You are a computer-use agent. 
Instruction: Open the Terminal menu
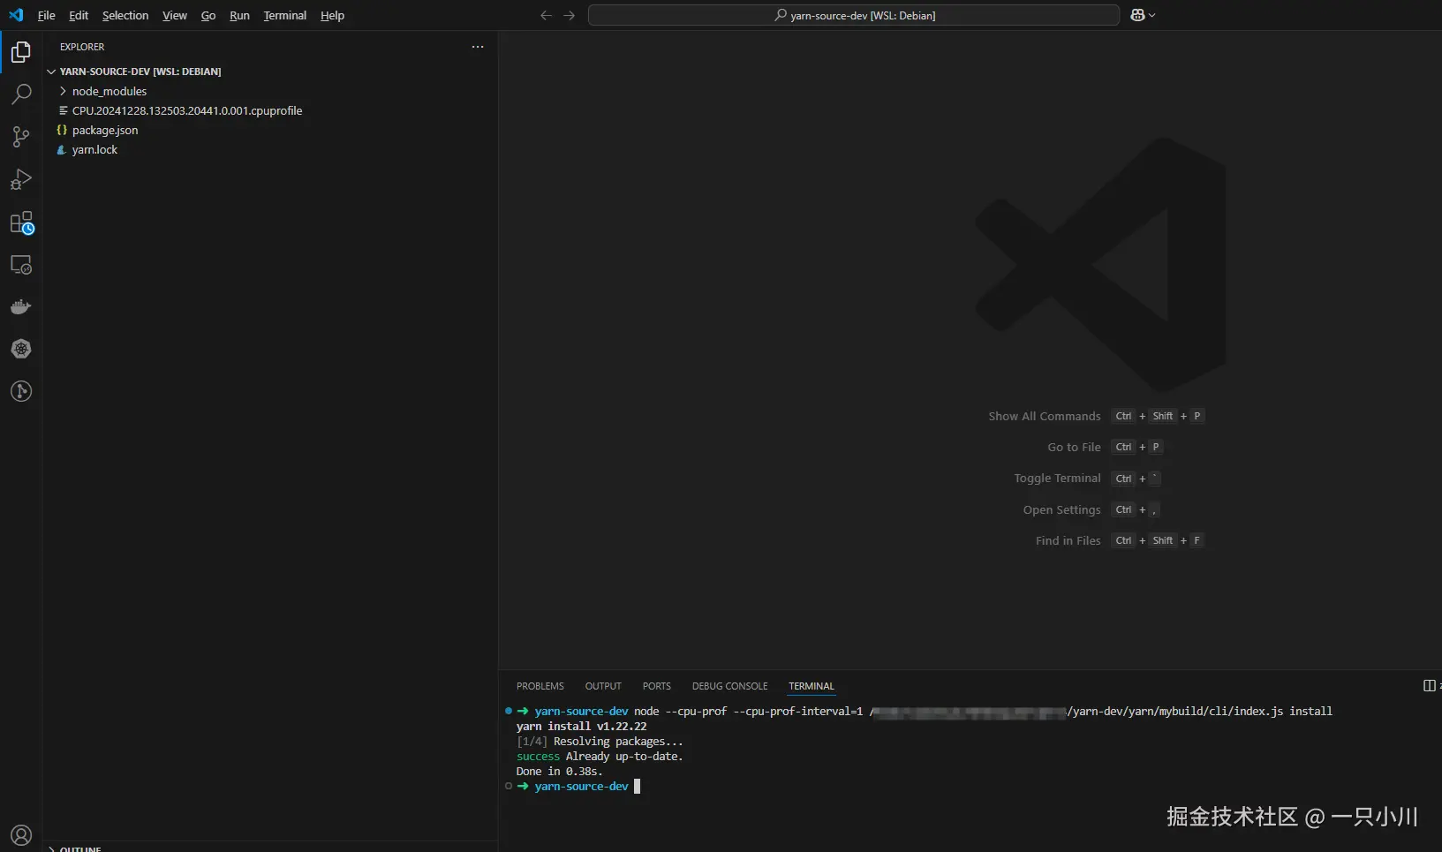284,15
